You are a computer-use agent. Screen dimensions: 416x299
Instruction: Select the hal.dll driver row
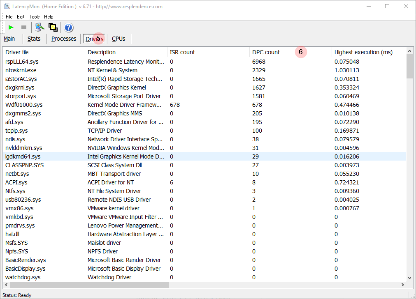click(x=204, y=234)
